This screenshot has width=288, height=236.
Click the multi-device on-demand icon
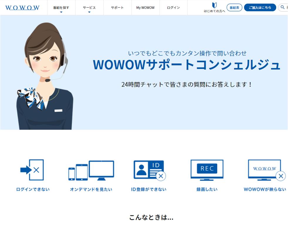tap(91, 170)
